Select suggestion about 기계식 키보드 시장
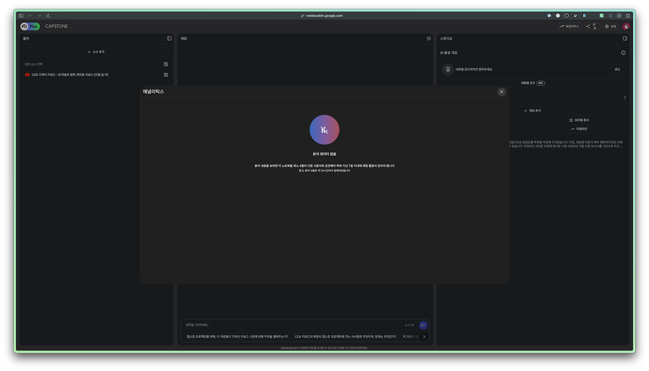Image resolution: width=649 pixels, height=371 pixels. [x=237, y=336]
